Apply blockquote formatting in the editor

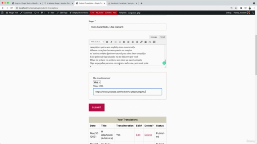click(124, 42)
